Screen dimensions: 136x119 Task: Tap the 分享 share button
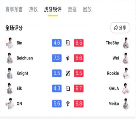[120, 28]
